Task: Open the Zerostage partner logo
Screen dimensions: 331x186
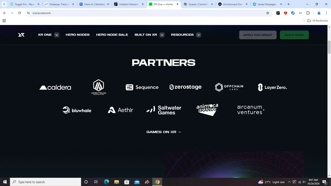Action: tap(185, 87)
